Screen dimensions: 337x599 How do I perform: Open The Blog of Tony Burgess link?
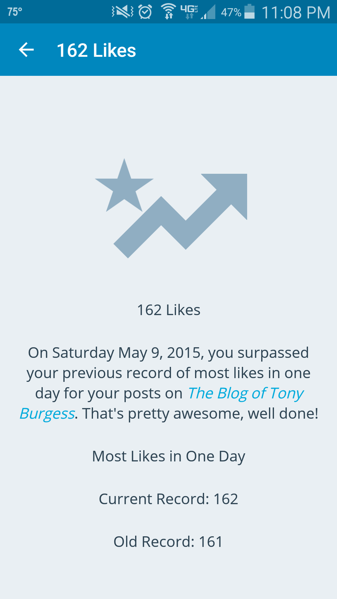point(246,393)
